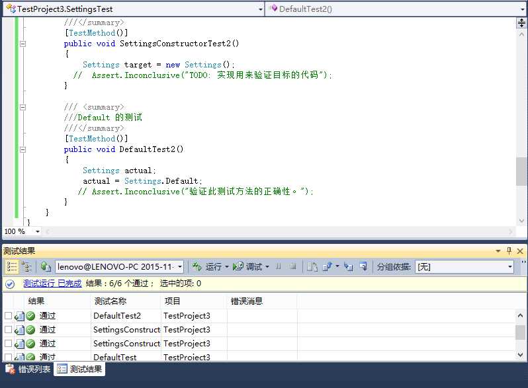Tick the checkbox in the third result row
Viewport: 528px width, 388px height.
pos(8,344)
